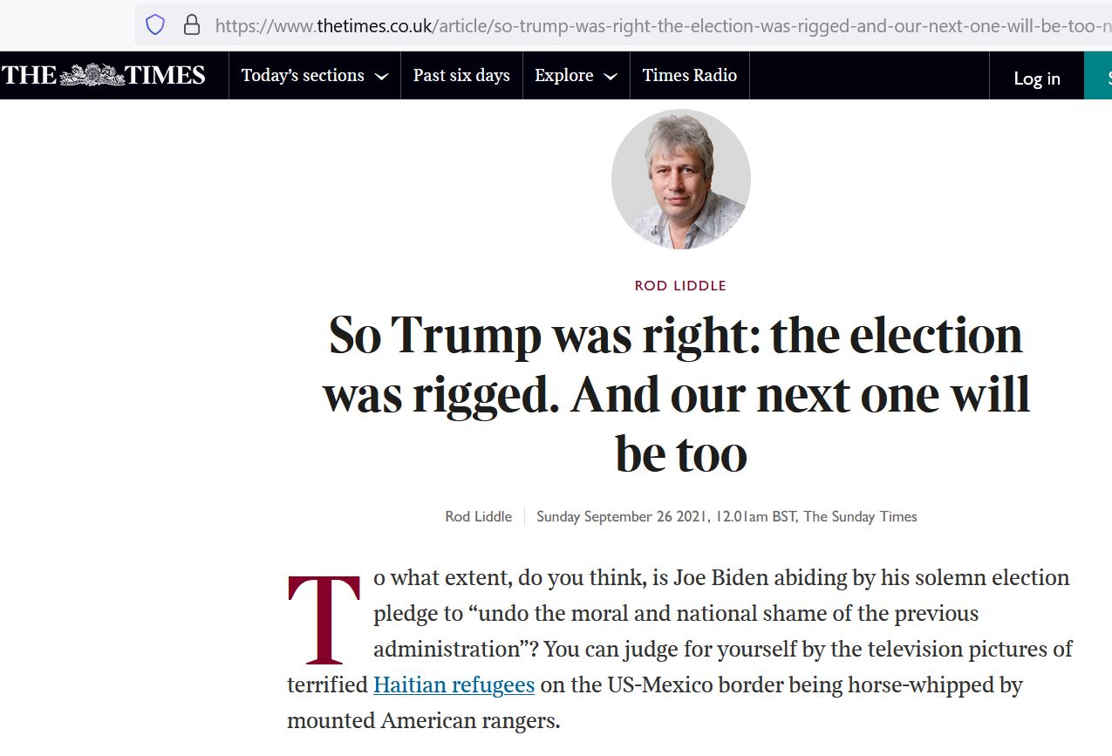Click The Times masthead logo

tap(103, 76)
